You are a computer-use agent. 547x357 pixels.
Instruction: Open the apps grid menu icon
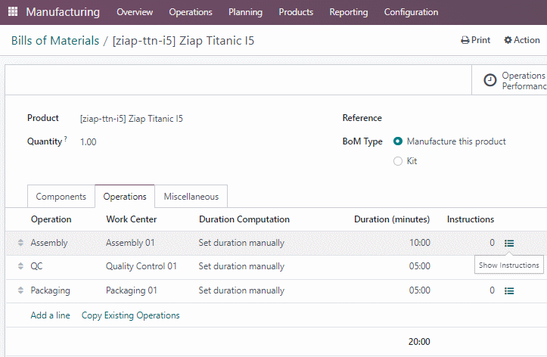[13, 11]
